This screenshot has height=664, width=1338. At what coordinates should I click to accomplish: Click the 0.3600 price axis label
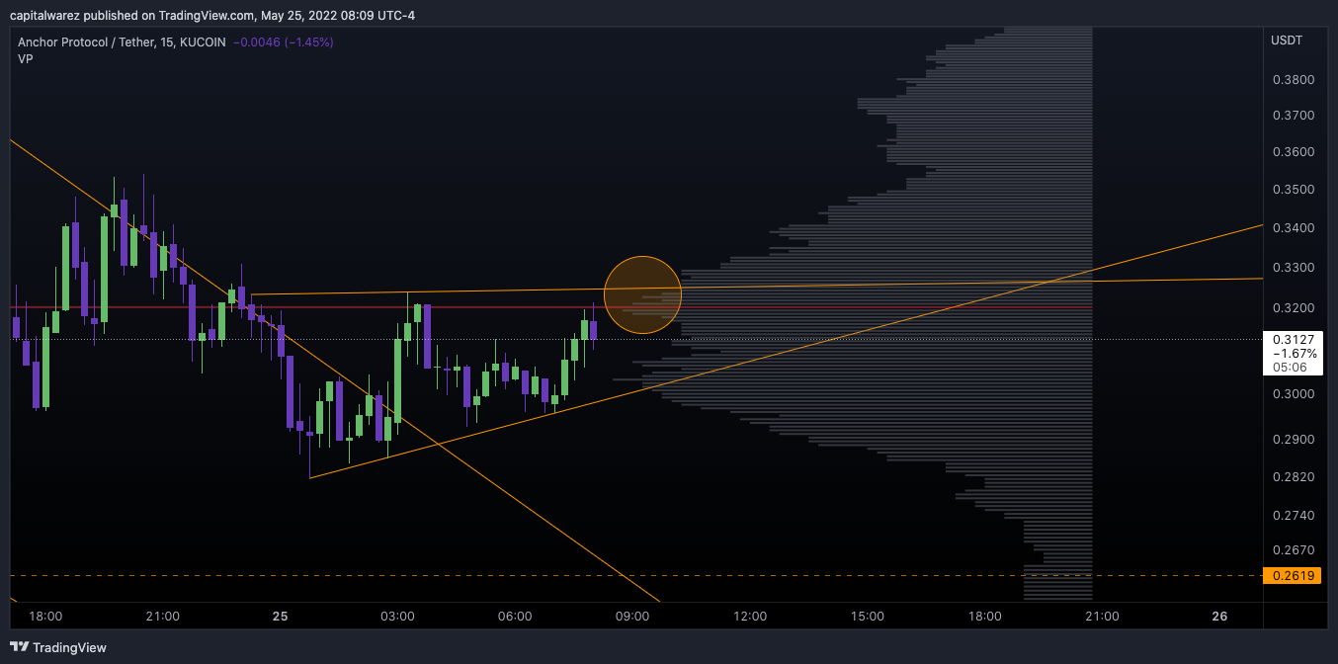click(x=1293, y=152)
